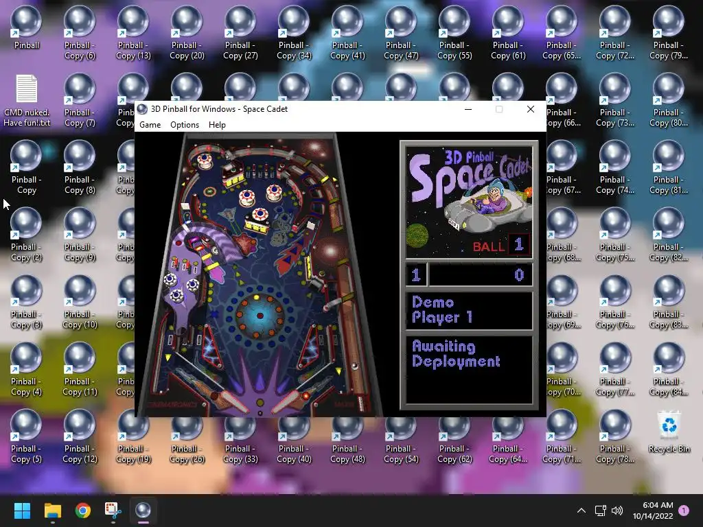Select the Pinball - Copy (83...) shortcut
The height and width of the screenshot is (527, 703).
click(x=669, y=302)
